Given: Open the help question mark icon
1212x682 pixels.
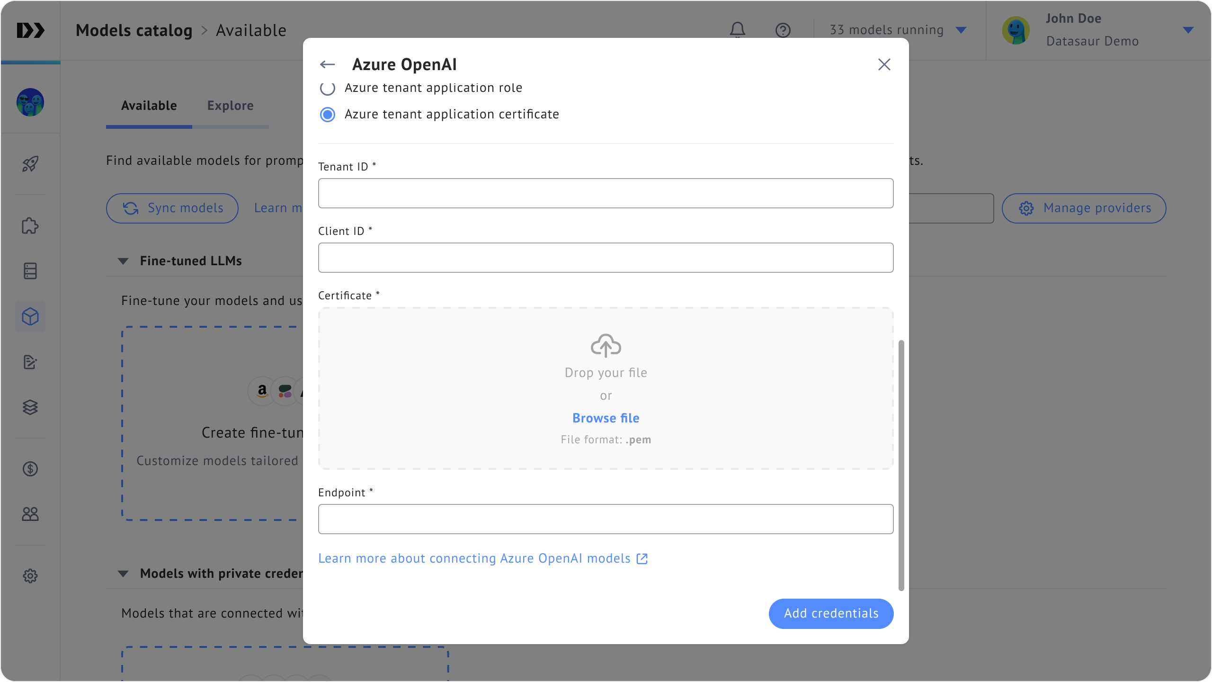Looking at the screenshot, I should 783,30.
